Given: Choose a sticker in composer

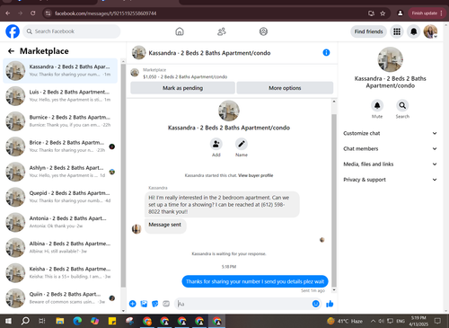Looking at the screenshot, I should click(x=155, y=304).
